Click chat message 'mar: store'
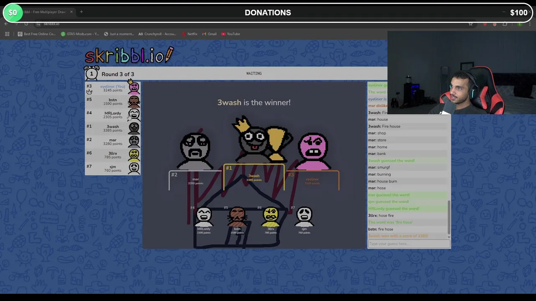This screenshot has height=301, width=536. coord(377,140)
